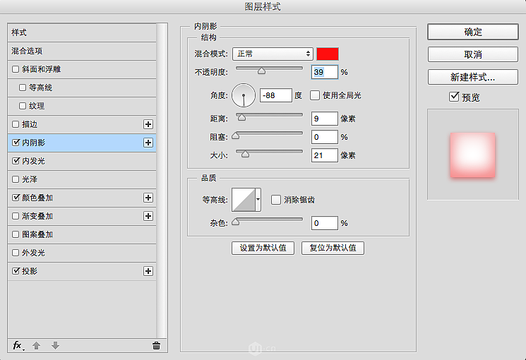Add another 内阴影 effect with its plus icon
This screenshot has height=360, width=526.
pos(148,143)
